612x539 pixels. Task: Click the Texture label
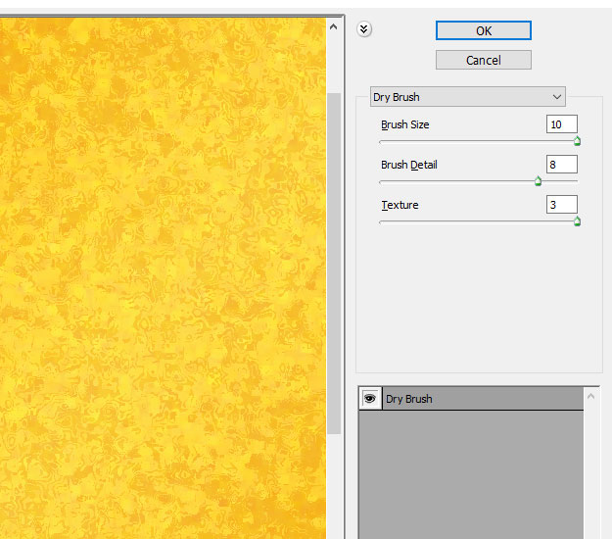point(400,206)
